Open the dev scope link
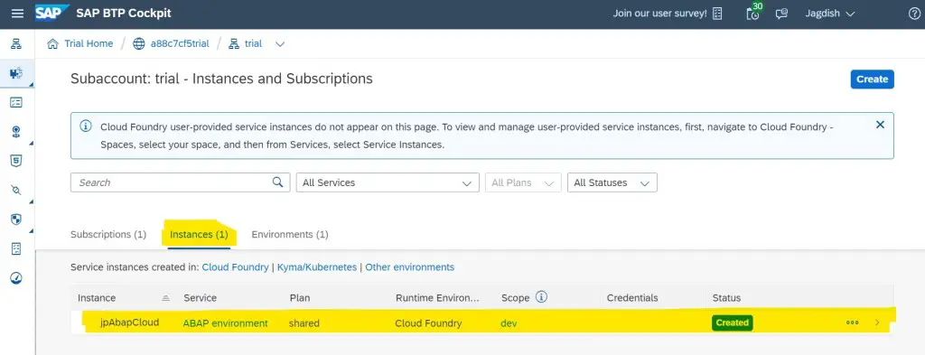925x355 pixels. pyautogui.click(x=509, y=323)
